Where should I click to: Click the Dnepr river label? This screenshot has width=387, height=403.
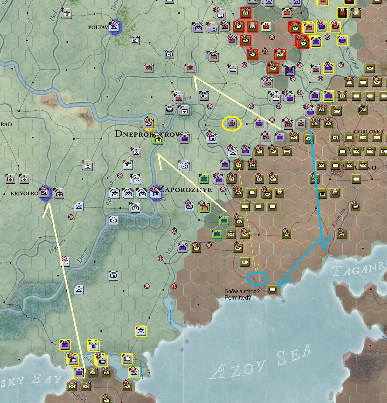pyautogui.click(x=83, y=255)
